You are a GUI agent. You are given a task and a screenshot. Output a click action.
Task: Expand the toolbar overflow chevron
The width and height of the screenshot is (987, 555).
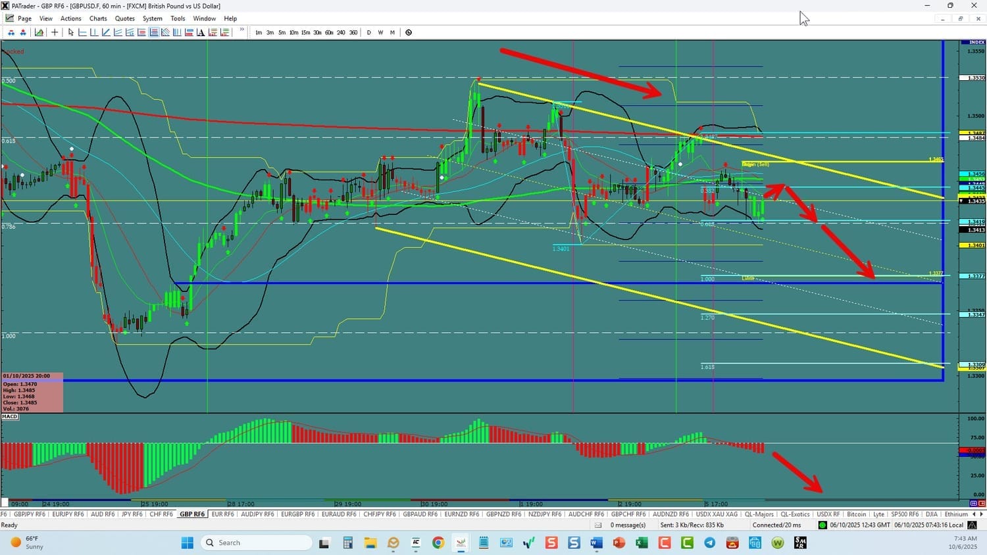coord(242,30)
